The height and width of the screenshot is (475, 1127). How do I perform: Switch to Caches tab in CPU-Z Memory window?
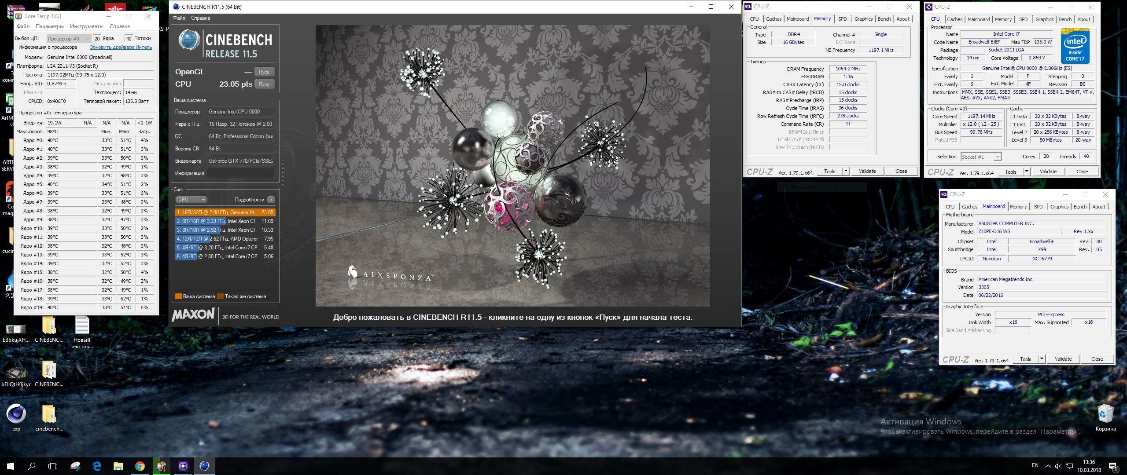coord(773,19)
